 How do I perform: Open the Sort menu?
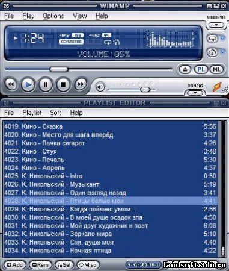coord(55,113)
